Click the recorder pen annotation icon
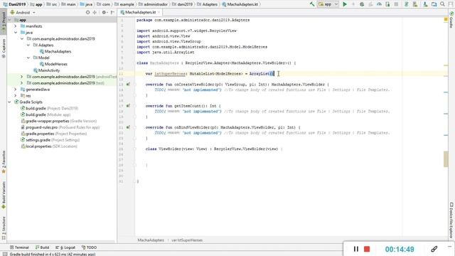Image resolution: width=455 pixels, height=256 pixels. coord(434,249)
